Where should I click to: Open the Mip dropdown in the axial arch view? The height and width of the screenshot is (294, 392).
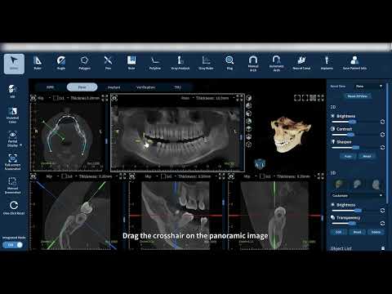point(43,98)
